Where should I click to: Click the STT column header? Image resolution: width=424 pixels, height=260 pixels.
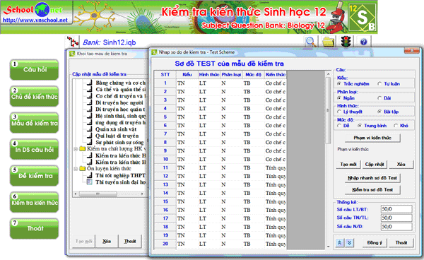point(165,75)
